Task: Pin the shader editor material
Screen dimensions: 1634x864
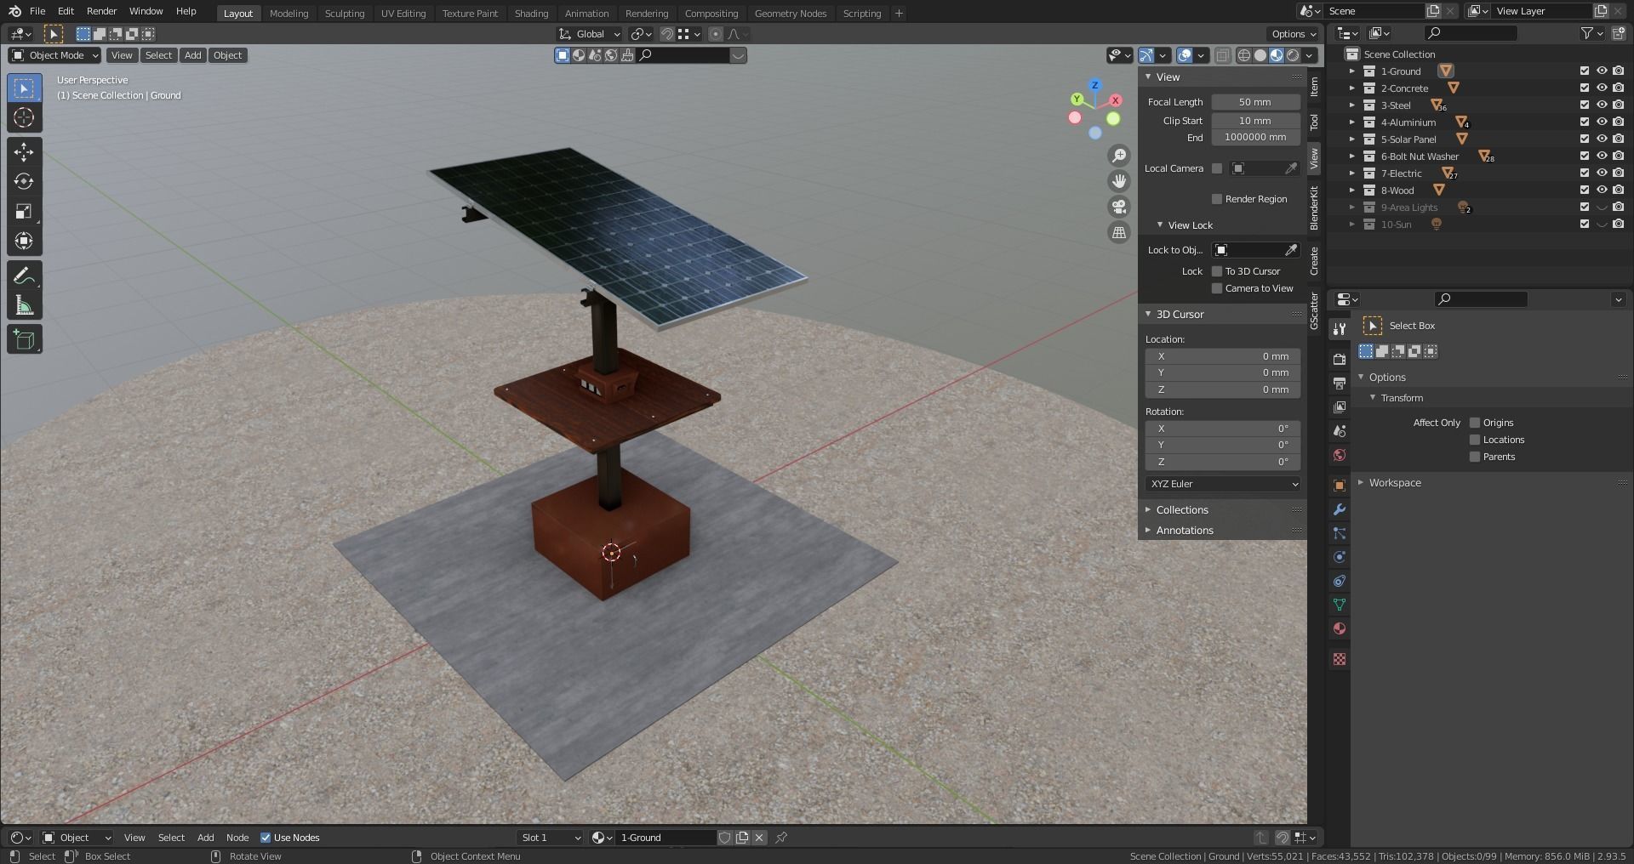Action: coord(780,838)
